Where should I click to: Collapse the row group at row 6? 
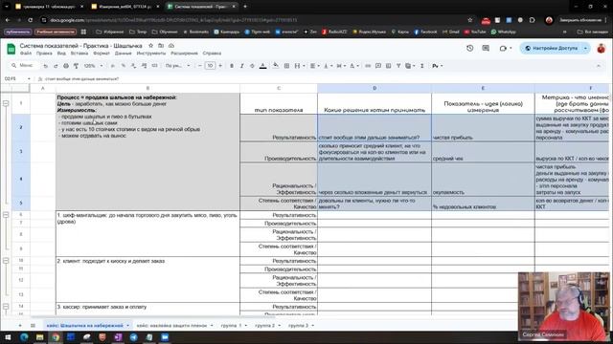pyautogui.click(x=6, y=215)
